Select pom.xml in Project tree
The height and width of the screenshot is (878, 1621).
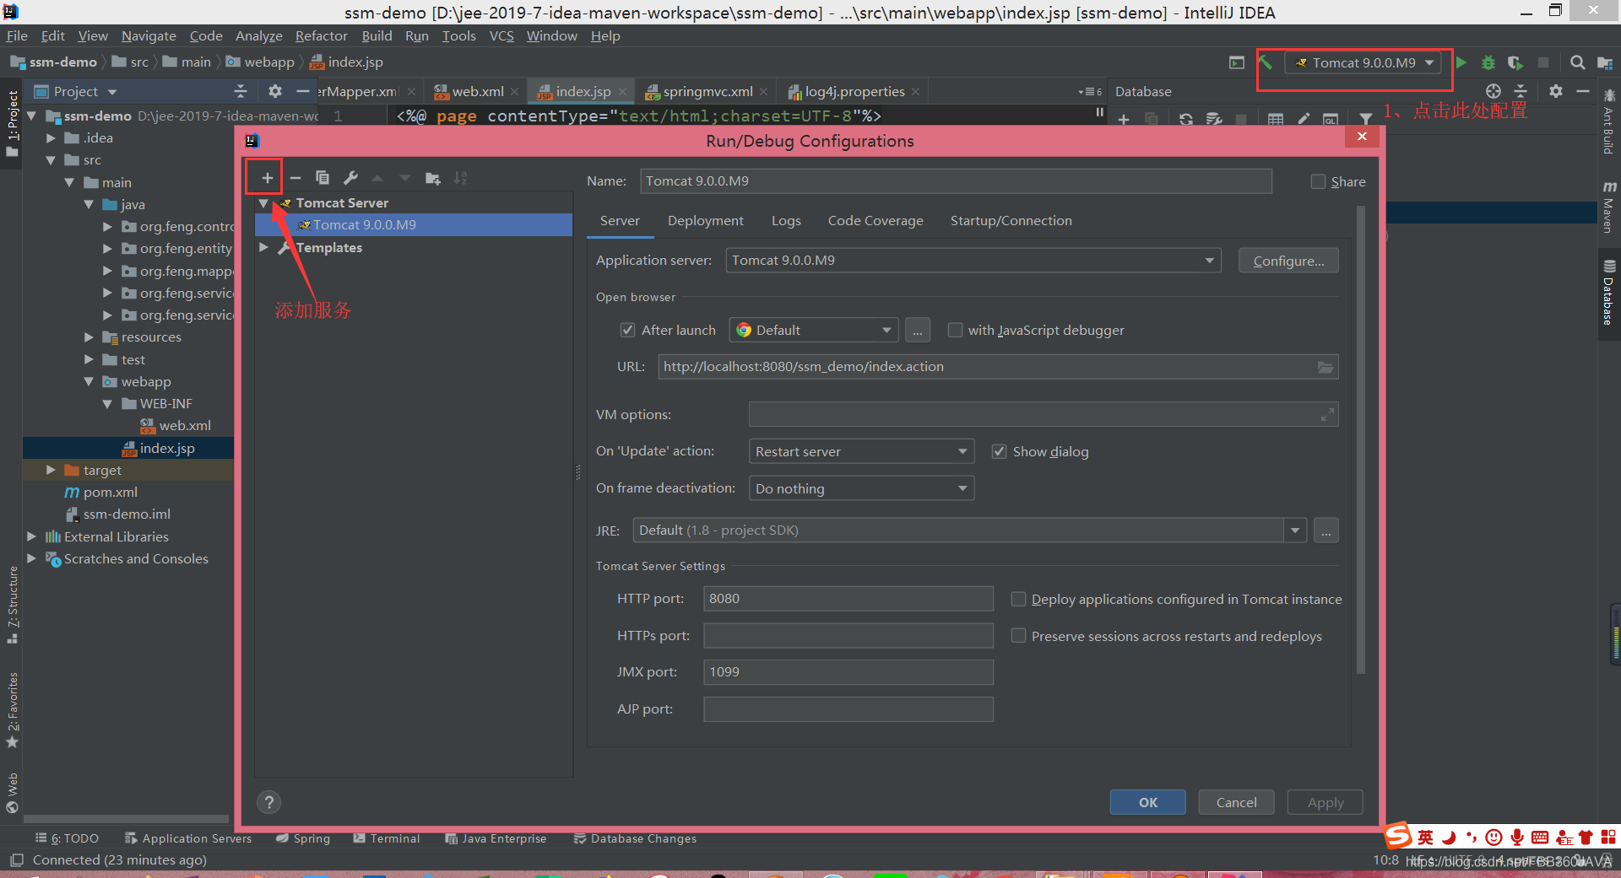(110, 493)
